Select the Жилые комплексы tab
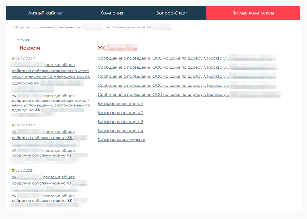The image size is (307, 219). [253, 13]
